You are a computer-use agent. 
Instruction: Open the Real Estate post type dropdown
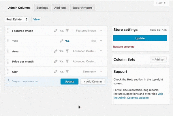pos(17,19)
